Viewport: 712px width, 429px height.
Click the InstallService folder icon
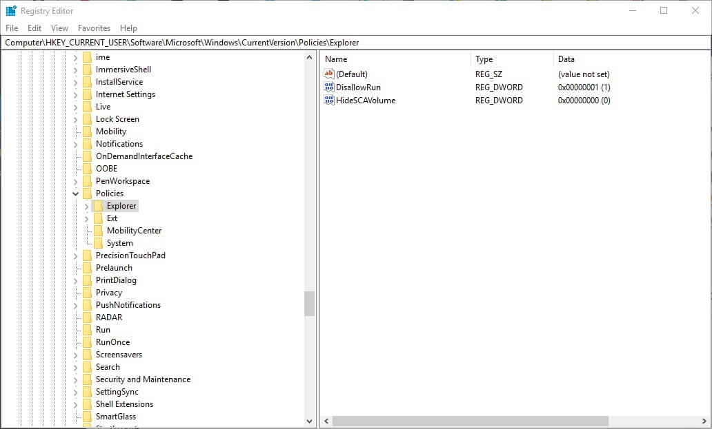click(x=87, y=82)
